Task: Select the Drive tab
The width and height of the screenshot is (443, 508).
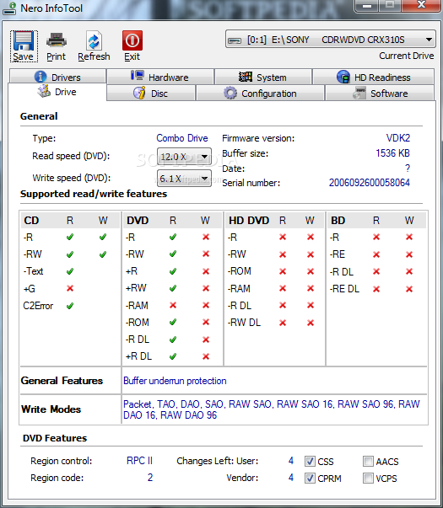Action: pos(57,92)
